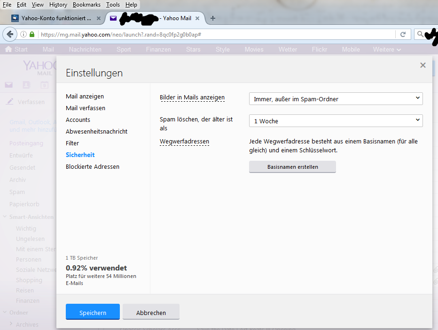Close the Yahoo-Konto funktioniert tab
Viewport: 438px width, 330px height.
98,18
